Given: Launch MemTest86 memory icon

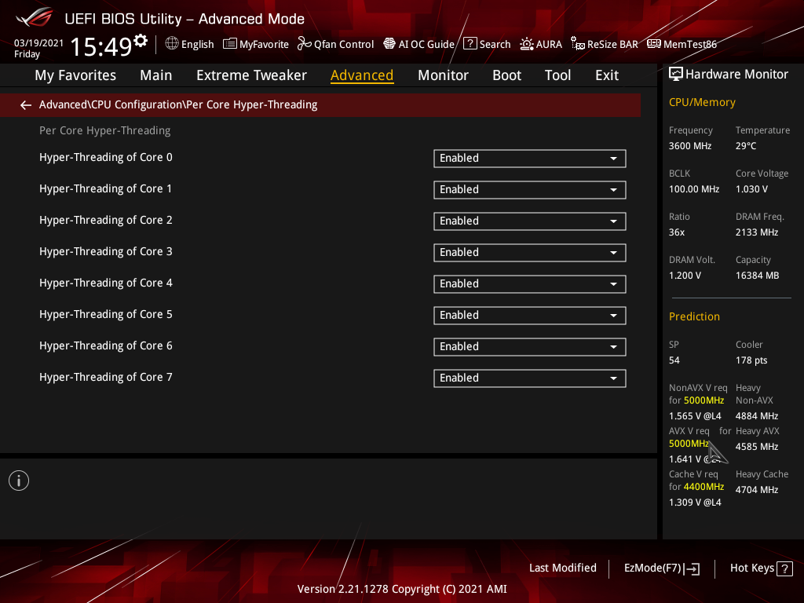Looking at the screenshot, I should click(x=654, y=44).
